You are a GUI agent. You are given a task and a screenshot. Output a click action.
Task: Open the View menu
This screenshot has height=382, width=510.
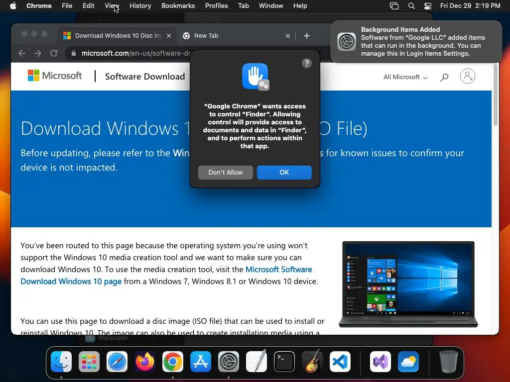coord(112,5)
